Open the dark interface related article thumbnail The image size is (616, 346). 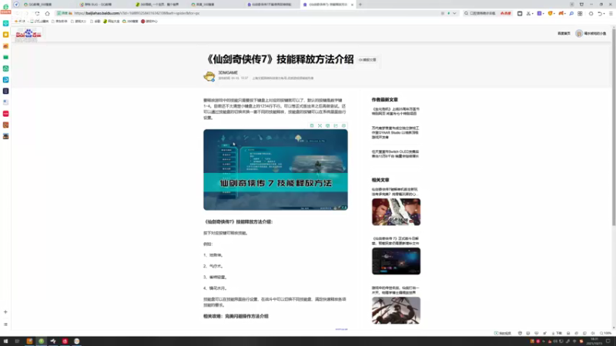pos(396,261)
